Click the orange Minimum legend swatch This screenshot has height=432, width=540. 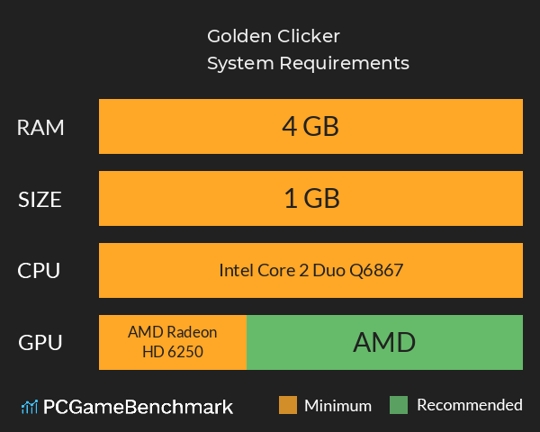(x=288, y=405)
